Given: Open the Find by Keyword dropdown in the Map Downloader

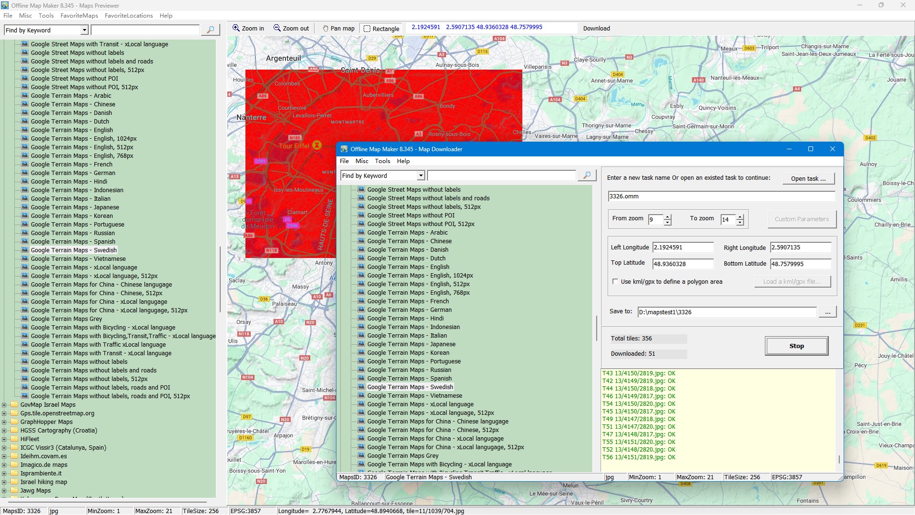Looking at the screenshot, I should click(x=421, y=176).
